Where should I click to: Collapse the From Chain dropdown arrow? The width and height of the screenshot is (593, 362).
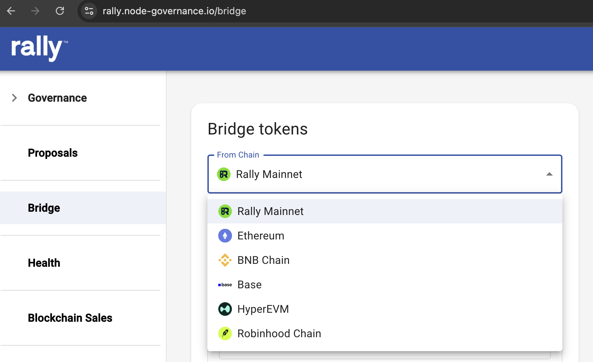[549, 174]
